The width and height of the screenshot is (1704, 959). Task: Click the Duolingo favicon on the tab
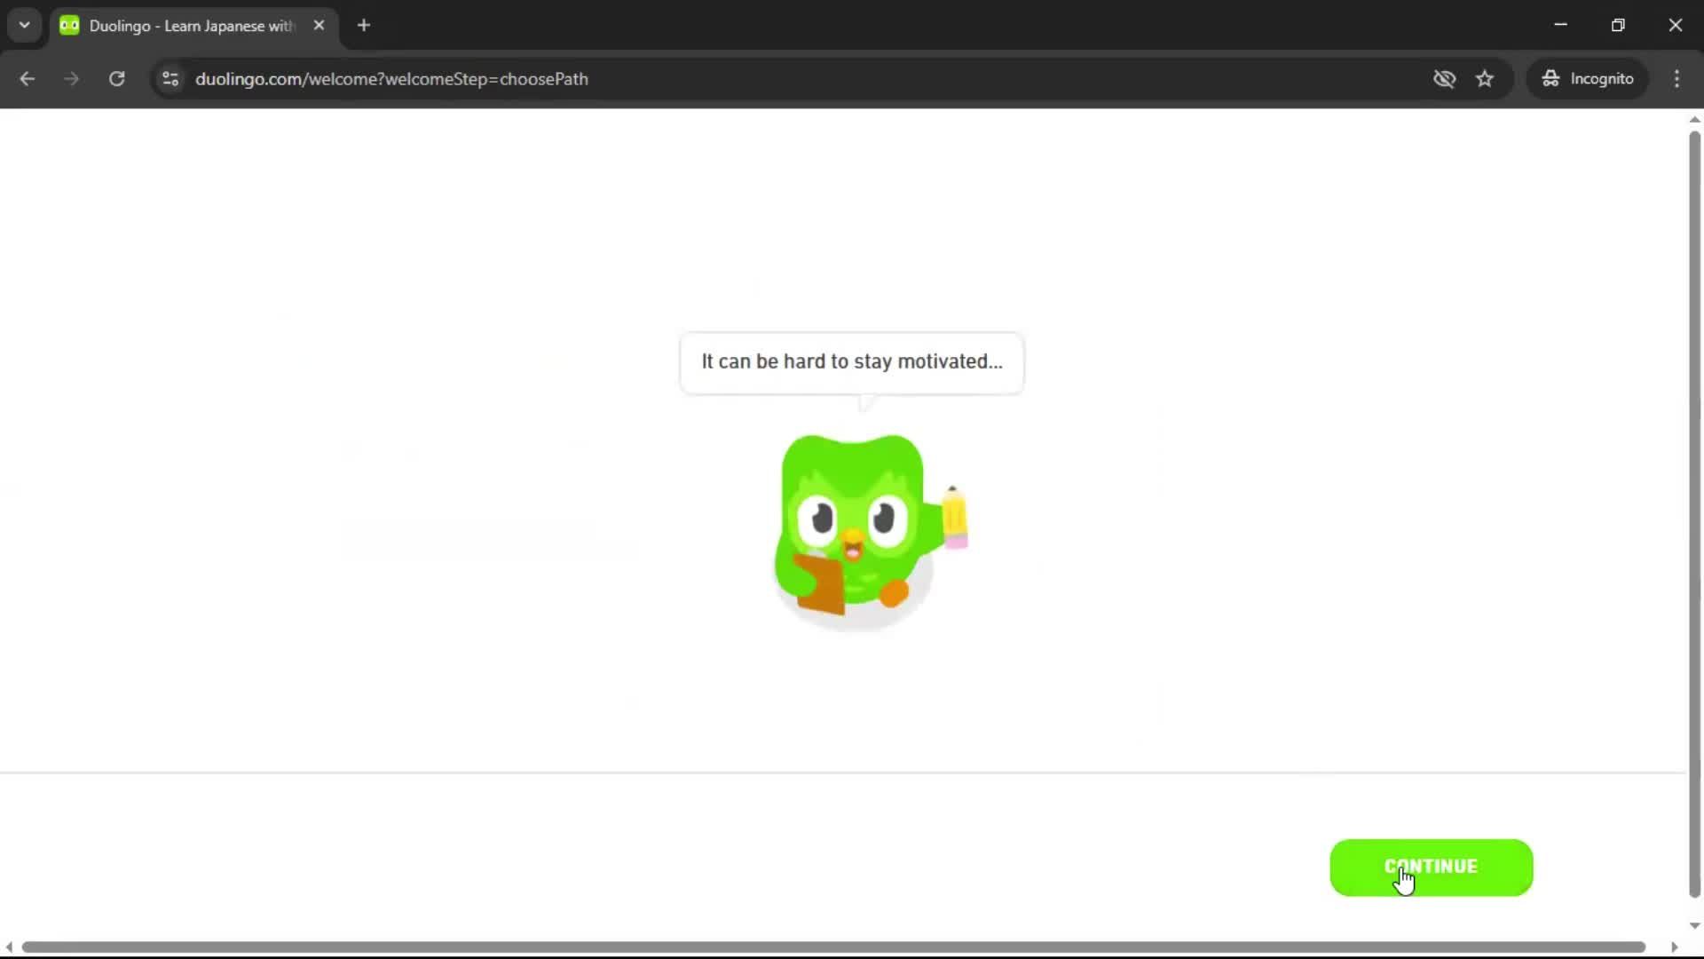[x=69, y=26]
